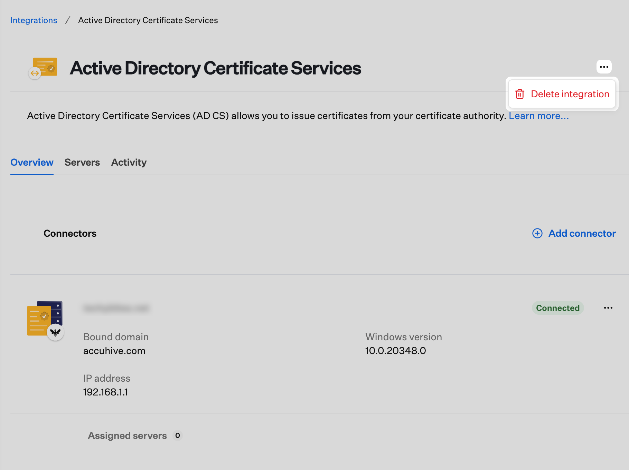Click the Bound domain label
The height and width of the screenshot is (470, 629).
pyautogui.click(x=116, y=337)
